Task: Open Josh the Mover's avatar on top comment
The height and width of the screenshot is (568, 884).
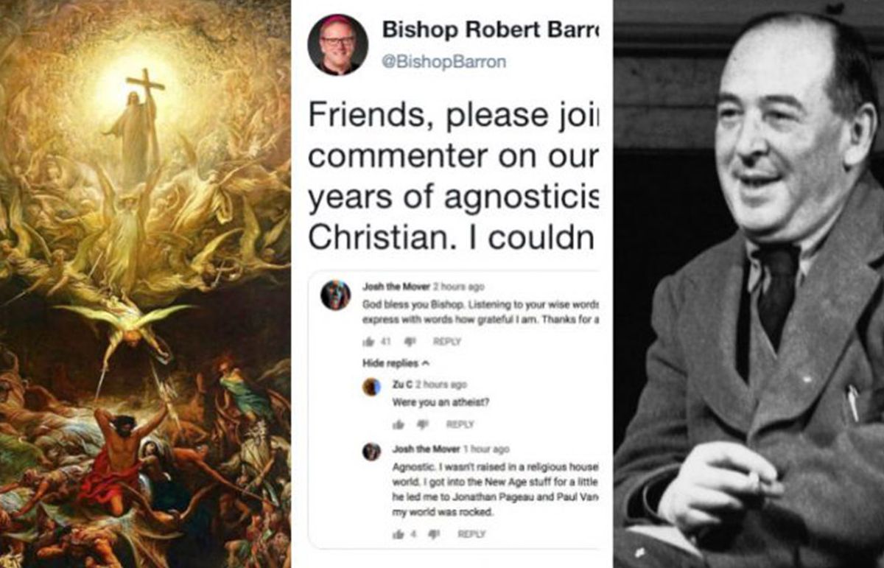Action: [335, 295]
